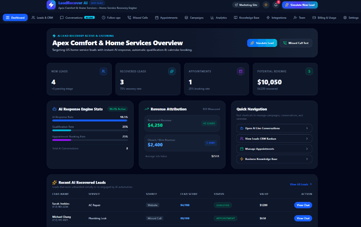
Task: Open the Manage Appointments shortcut
Action: 274,149
